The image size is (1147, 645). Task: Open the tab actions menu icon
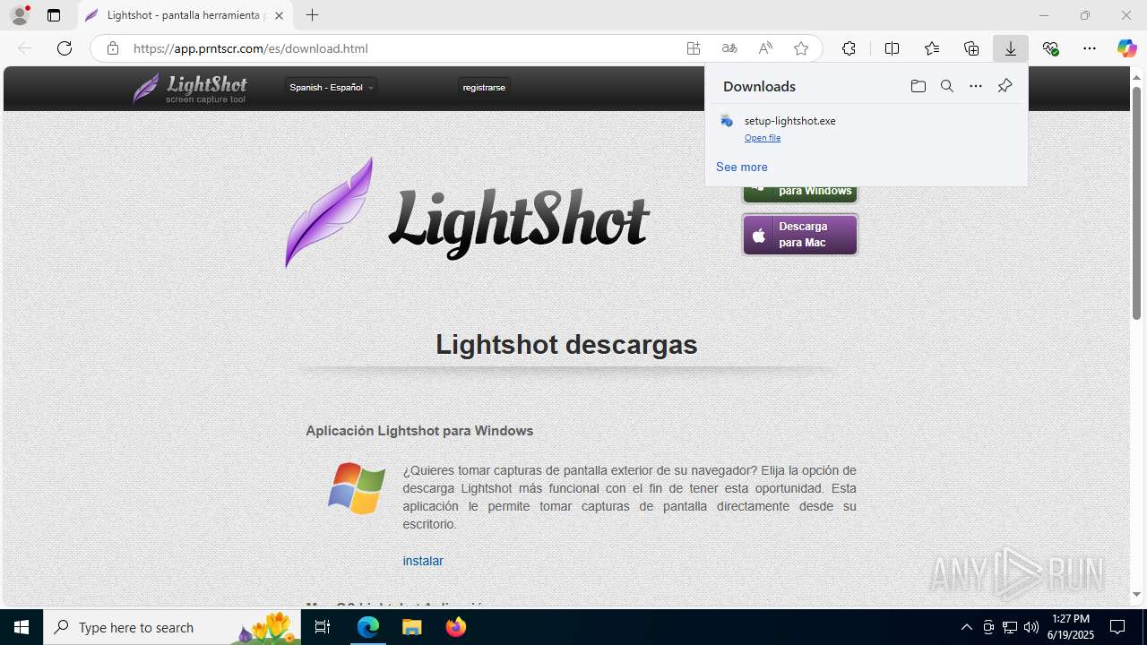coord(54,15)
